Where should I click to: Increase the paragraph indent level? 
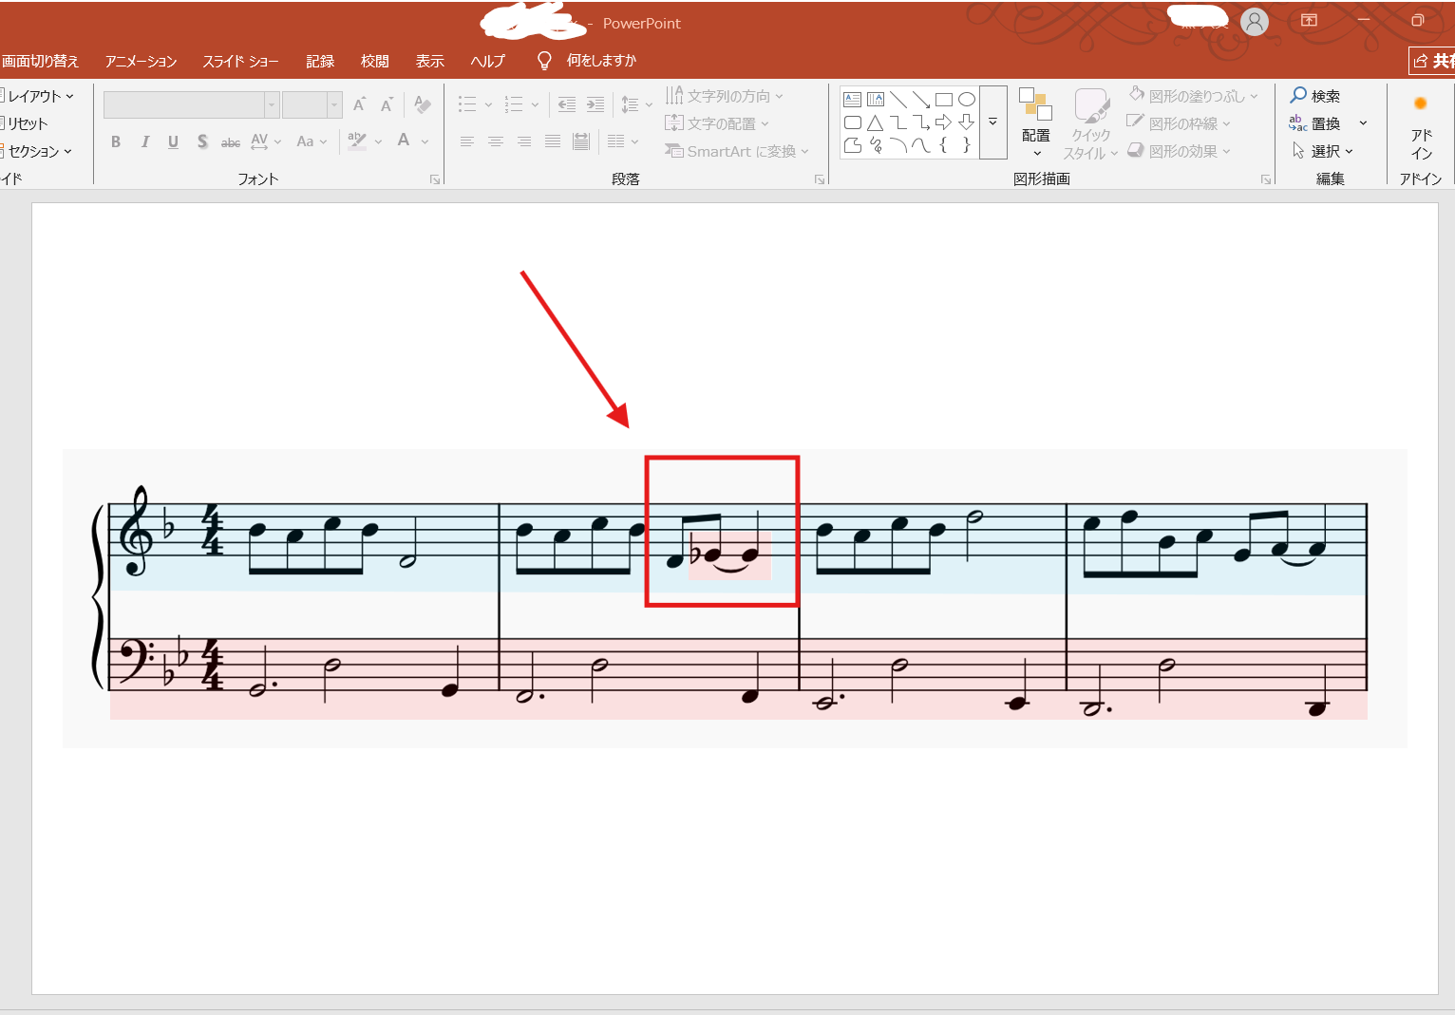pyautogui.click(x=595, y=104)
